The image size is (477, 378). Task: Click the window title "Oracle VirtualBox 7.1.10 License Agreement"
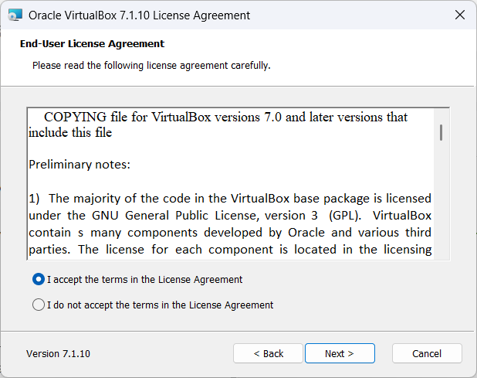pyautogui.click(x=139, y=15)
